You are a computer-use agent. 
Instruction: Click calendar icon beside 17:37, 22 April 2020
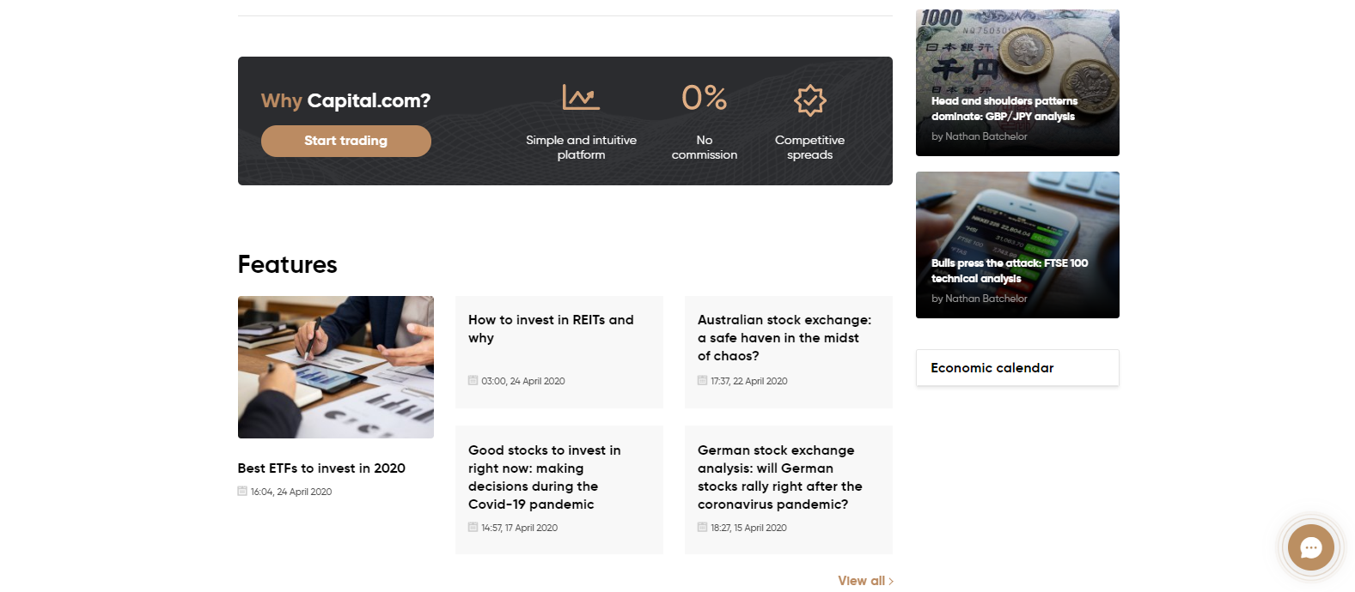702,380
